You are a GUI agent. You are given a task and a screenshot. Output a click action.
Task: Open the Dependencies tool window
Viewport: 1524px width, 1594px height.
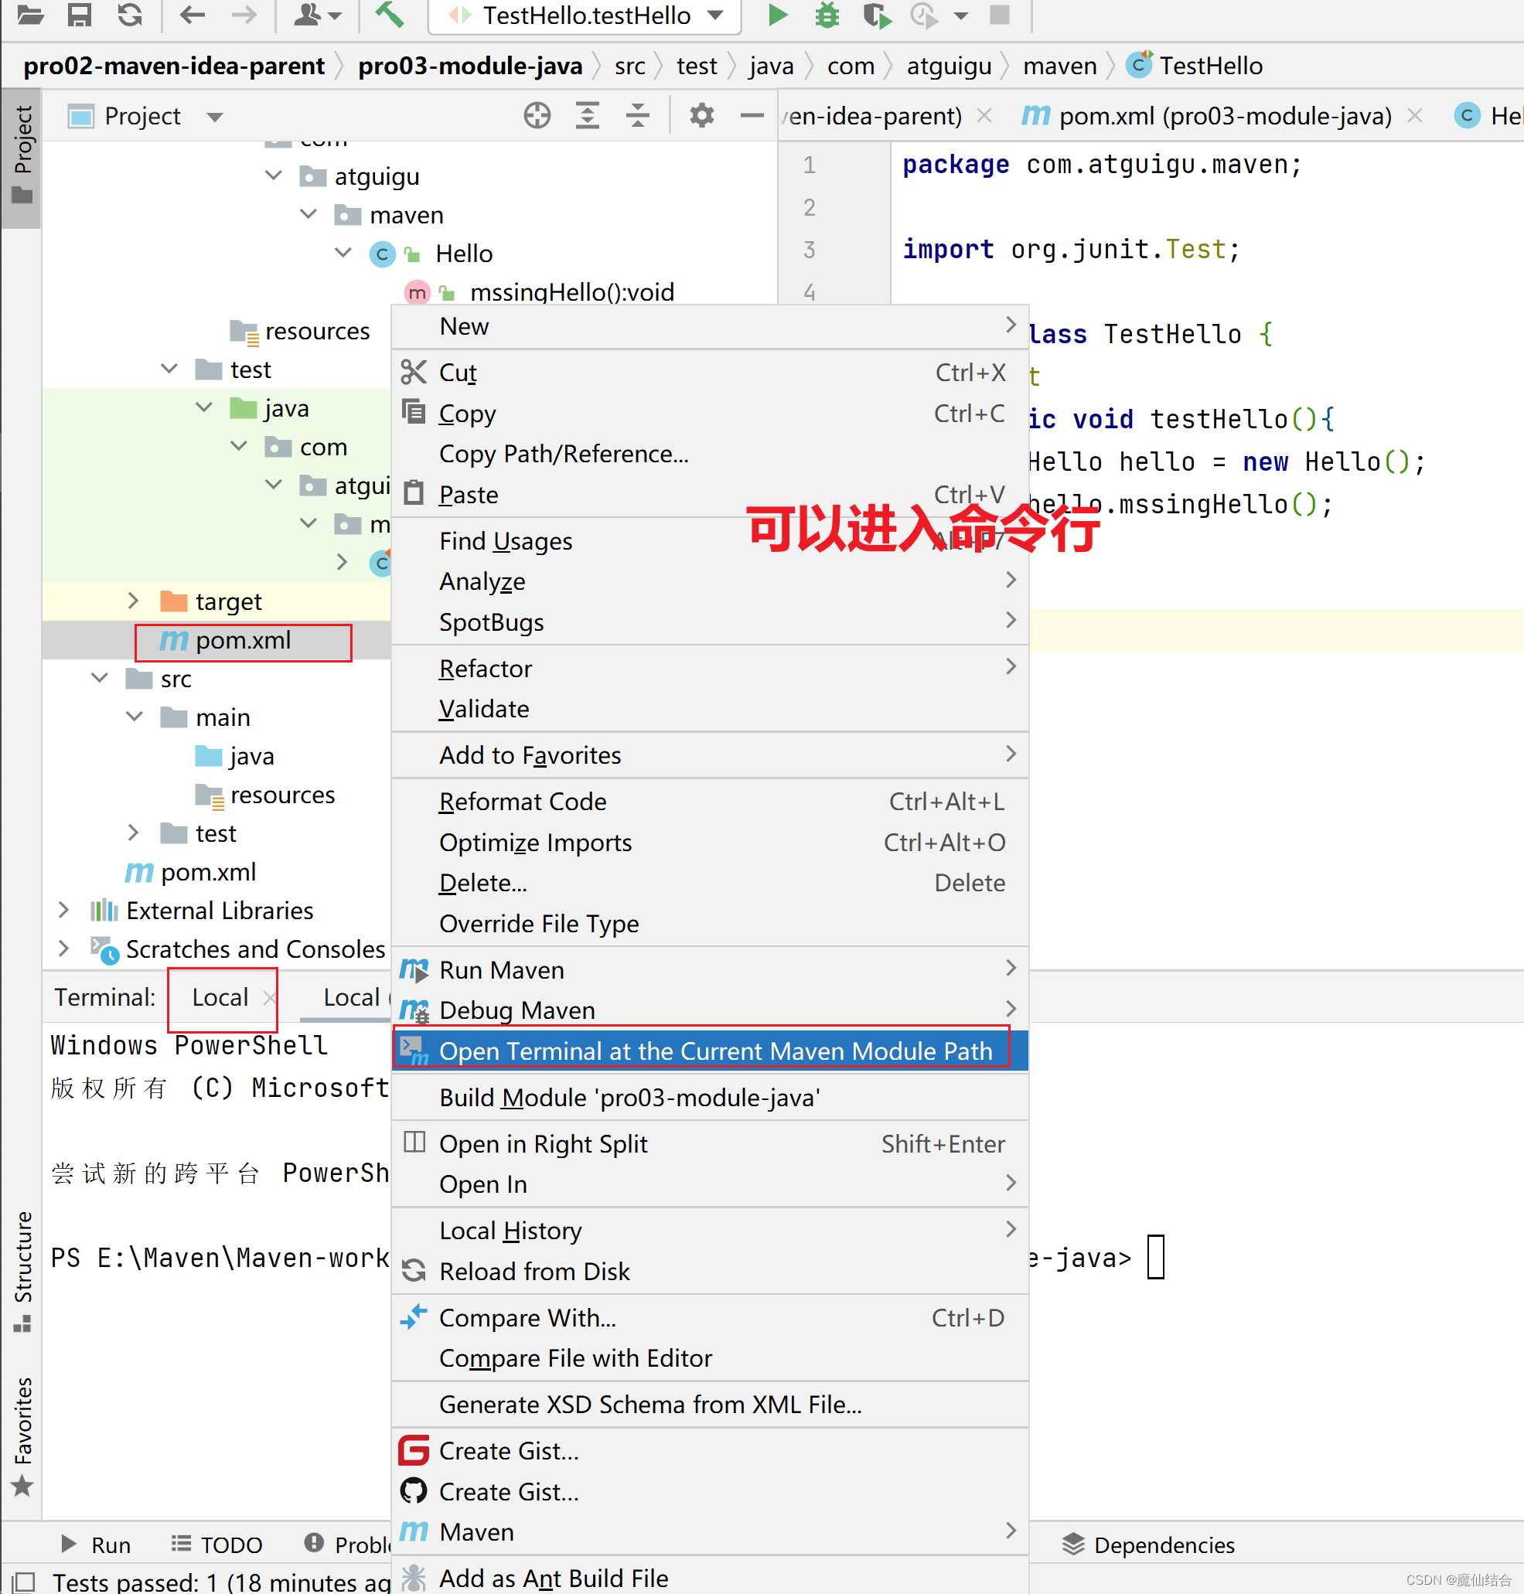click(x=1147, y=1544)
